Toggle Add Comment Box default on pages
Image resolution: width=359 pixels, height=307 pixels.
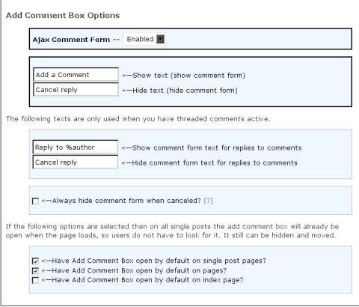[x=35, y=271]
